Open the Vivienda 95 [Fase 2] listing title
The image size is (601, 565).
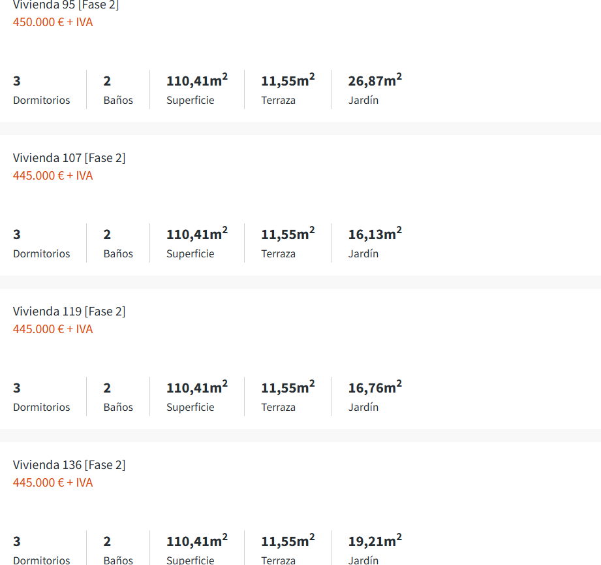pos(66,5)
